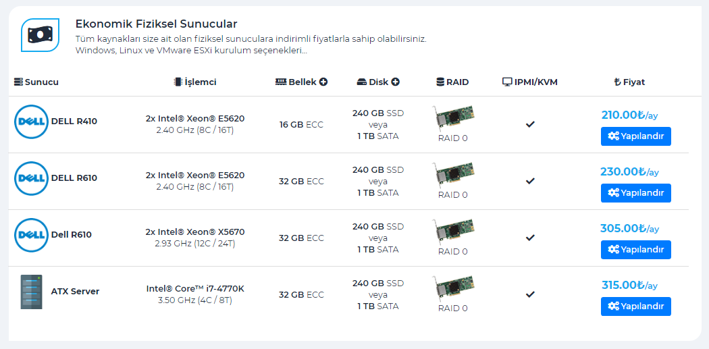Click IPMI/KVM checkmark for ATX Server

[x=530, y=295]
